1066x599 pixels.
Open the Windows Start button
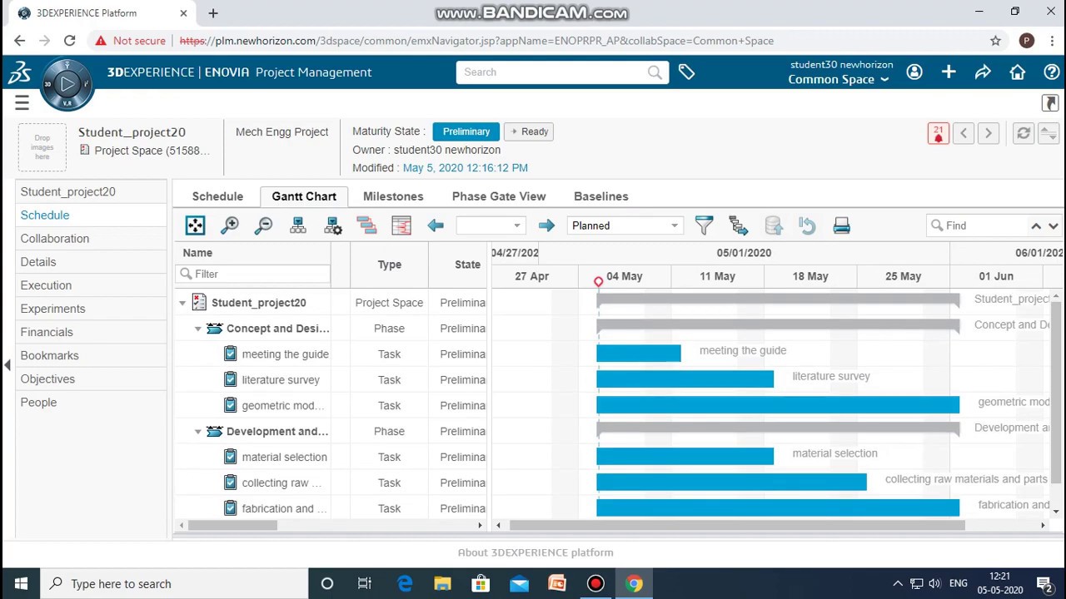pos(21,584)
